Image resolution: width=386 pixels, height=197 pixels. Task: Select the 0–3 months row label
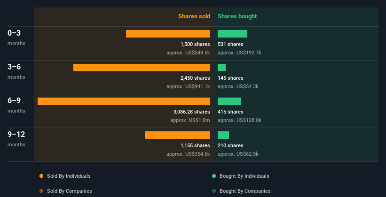coord(16,38)
